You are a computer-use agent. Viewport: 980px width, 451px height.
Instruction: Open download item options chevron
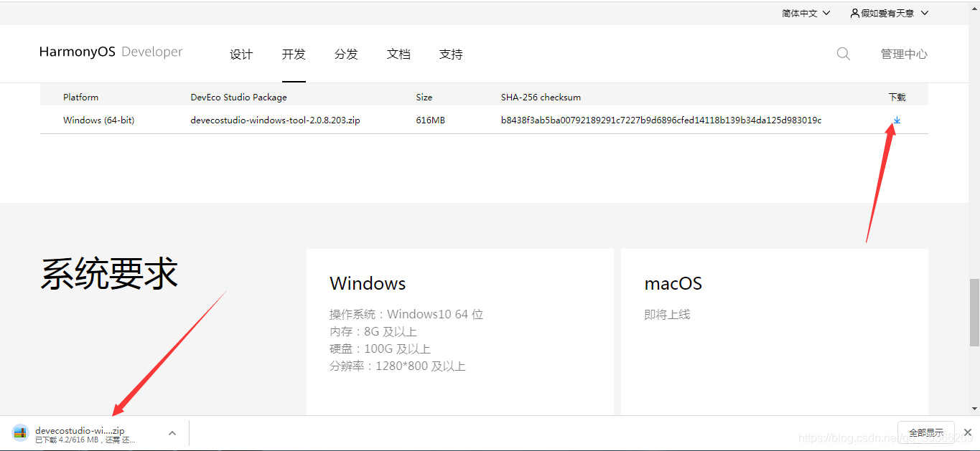click(172, 432)
